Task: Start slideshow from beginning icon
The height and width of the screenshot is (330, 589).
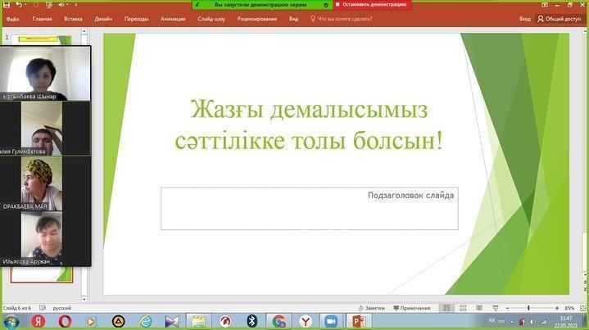Action: point(49,5)
